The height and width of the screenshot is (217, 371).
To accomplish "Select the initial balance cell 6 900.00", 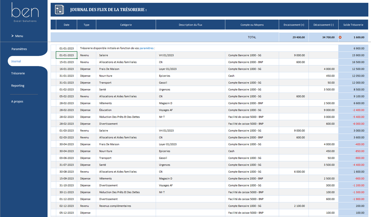I will pyautogui.click(x=353, y=48).
